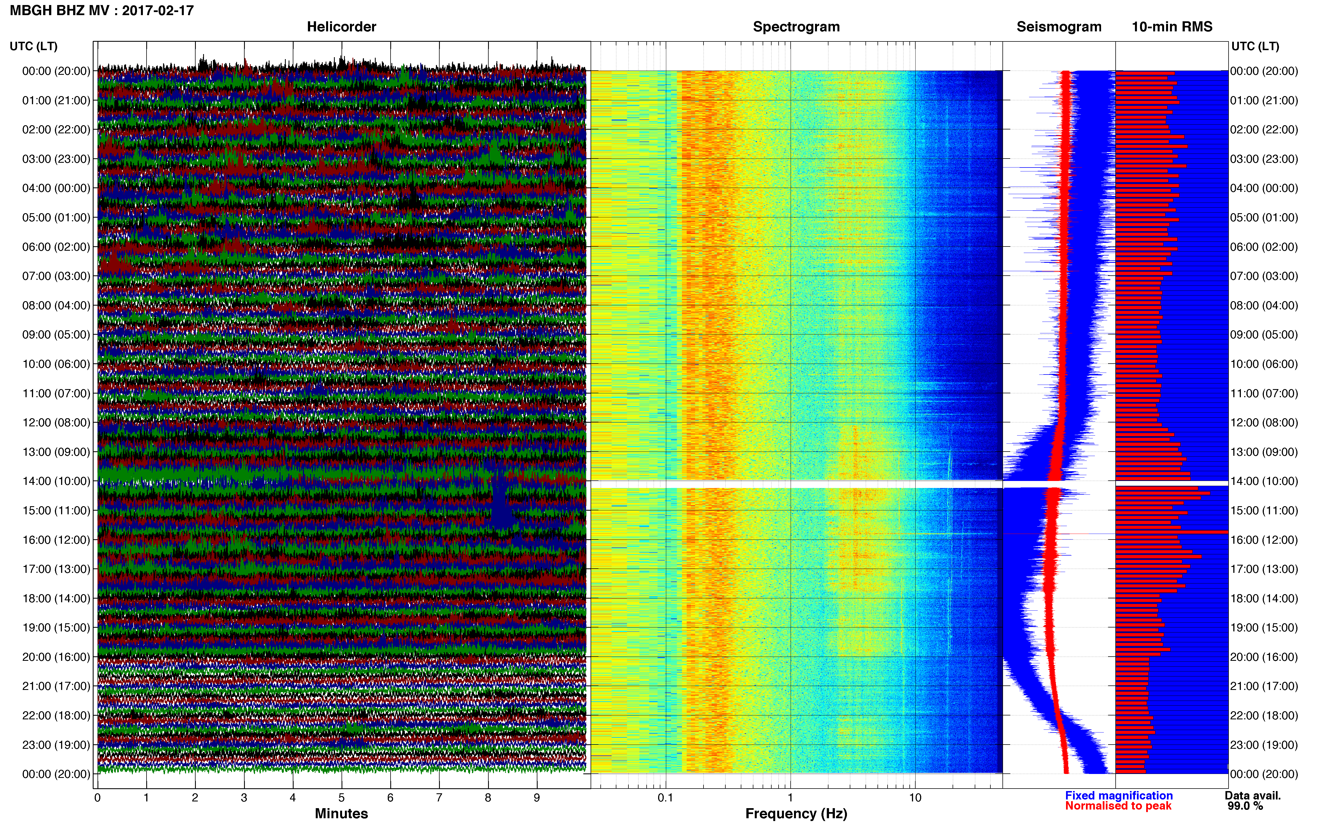Select '18:00 (14:00)' on the left time axis
This screenshot has height=830, width=1328.
click(56, 599)
